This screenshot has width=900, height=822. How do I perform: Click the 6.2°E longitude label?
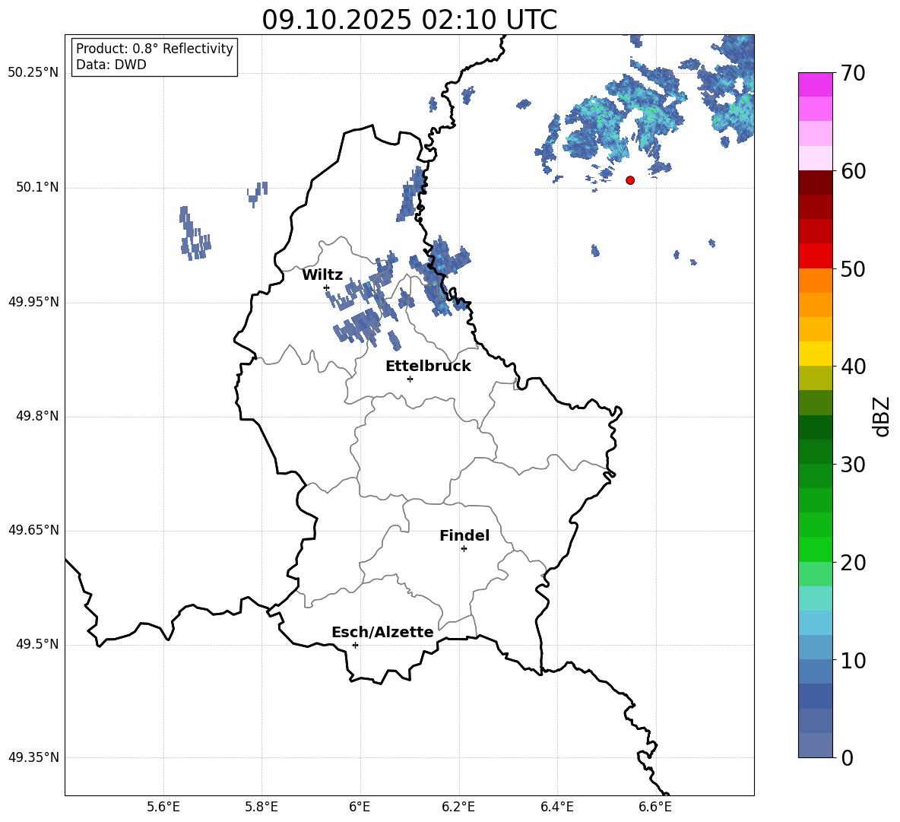pos(458,807)
